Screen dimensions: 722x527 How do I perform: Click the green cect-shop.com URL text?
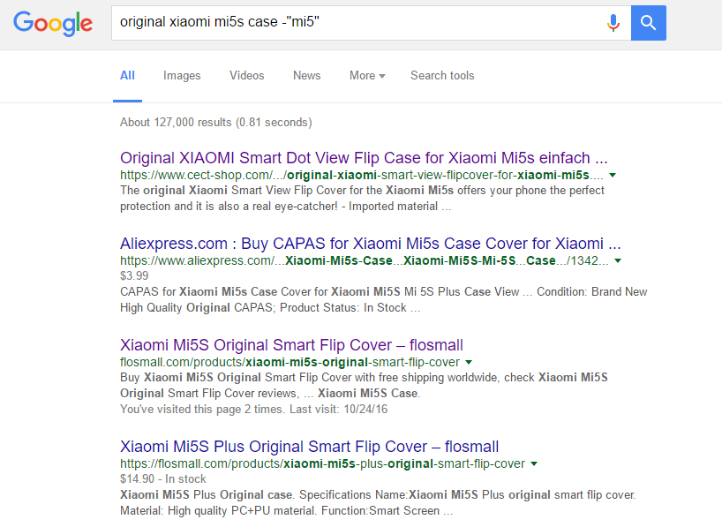point(362,176)
